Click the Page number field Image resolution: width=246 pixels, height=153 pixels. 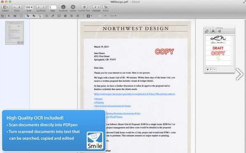(53, 7)
